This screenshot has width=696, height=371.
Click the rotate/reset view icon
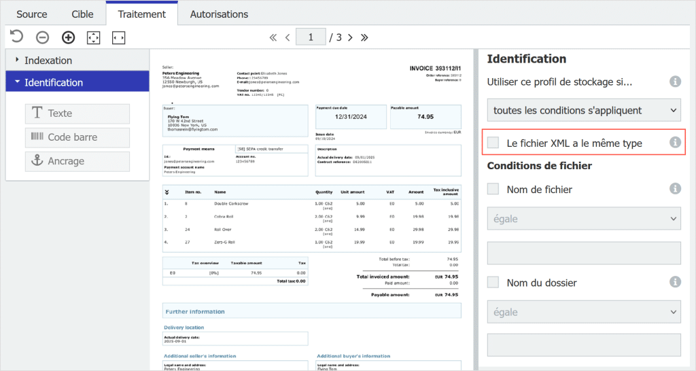point(16,37)
